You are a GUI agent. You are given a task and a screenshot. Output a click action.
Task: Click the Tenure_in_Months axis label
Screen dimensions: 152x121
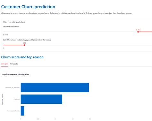coord(13,111)
